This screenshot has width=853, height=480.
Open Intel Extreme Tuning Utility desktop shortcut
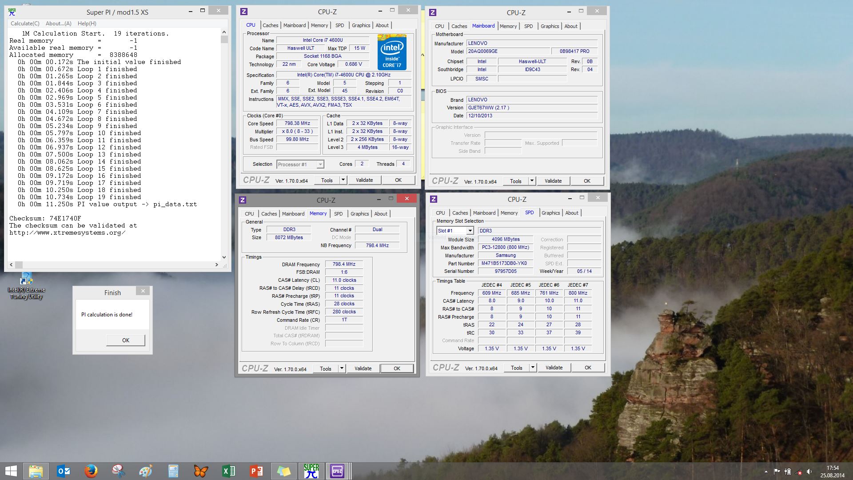coord(26,285)
